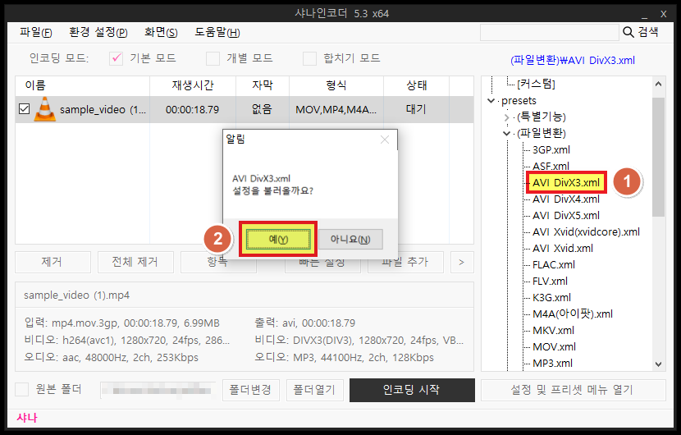Select MP3.xml preset

552,364
